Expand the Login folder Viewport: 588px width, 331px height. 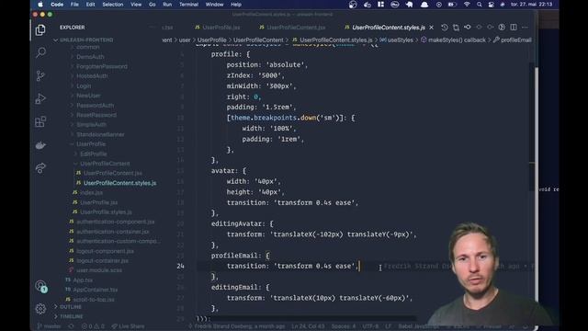84,86
